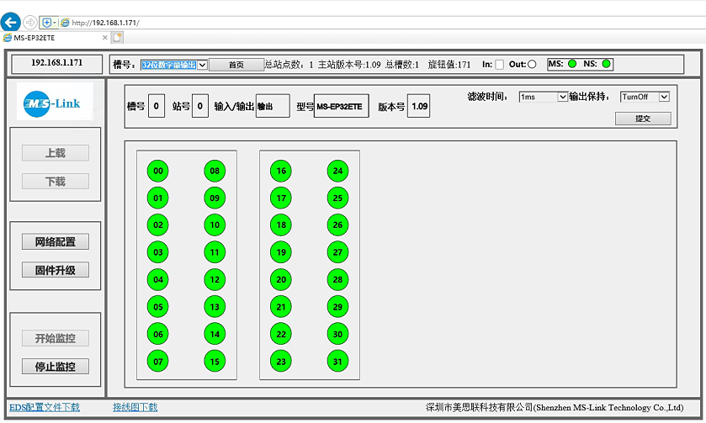The image size is (706, 423).
Task: Open a new browser tab
Action: pos(118,38)
